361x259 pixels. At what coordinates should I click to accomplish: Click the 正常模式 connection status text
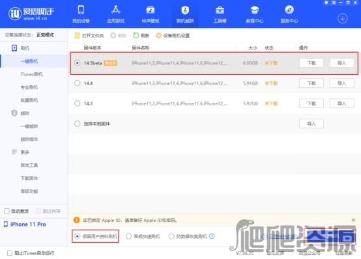click(x=45, y=35)
